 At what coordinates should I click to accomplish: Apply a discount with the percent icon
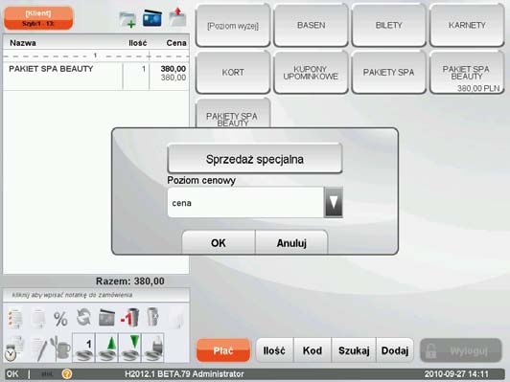60,319
